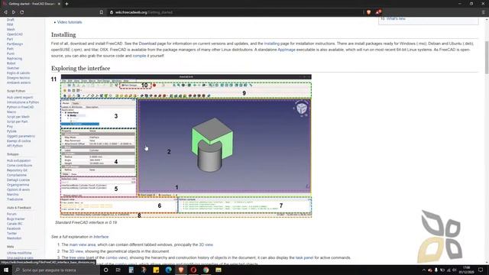Open Foglio di calcolo sidebar link
The width and height of the screenshot is (489, 275).
tap(18, 73)
